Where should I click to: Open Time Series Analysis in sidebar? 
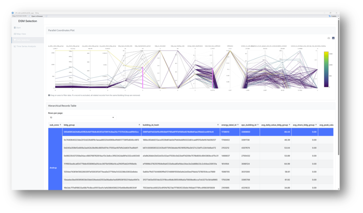pos(26,46)
